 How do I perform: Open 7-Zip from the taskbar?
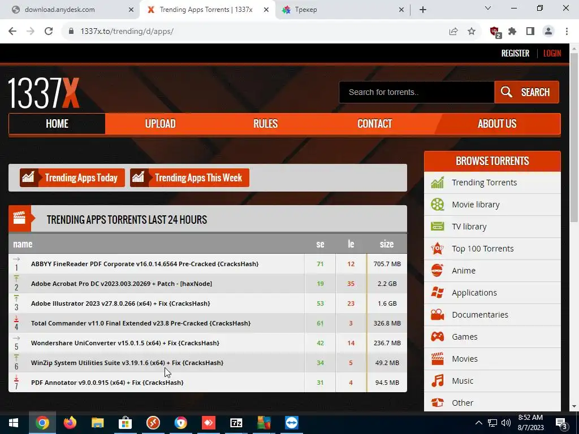[236, 423]
